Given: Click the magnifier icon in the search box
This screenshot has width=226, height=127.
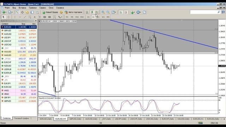Looking at the screenshot, I should point(219,12).
